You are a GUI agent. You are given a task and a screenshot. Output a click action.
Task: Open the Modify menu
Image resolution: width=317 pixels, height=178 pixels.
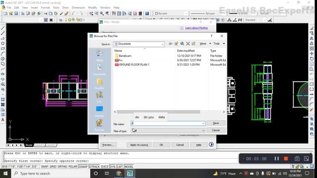(93, 7)
